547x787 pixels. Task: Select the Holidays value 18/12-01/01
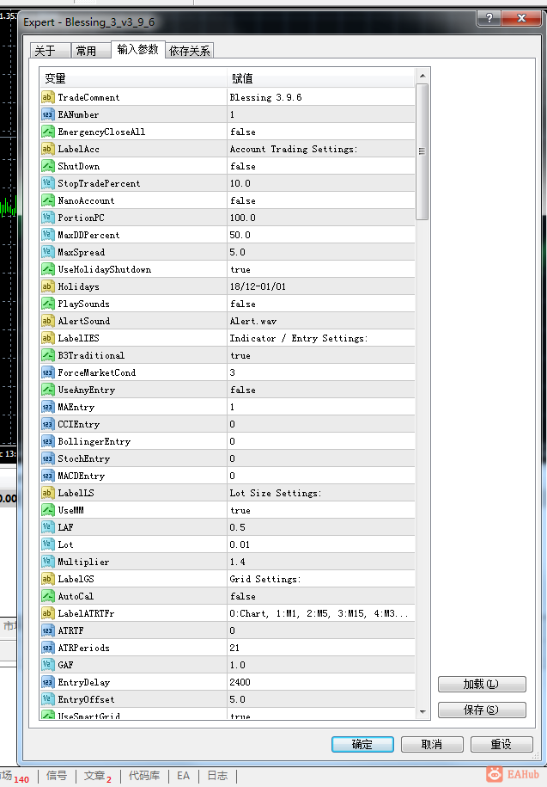(258, 286)
